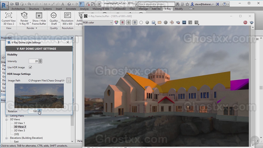The width and height of the screenshot is (263, 148).
Task: Close the Properties palette
Action: pos(72,38)
